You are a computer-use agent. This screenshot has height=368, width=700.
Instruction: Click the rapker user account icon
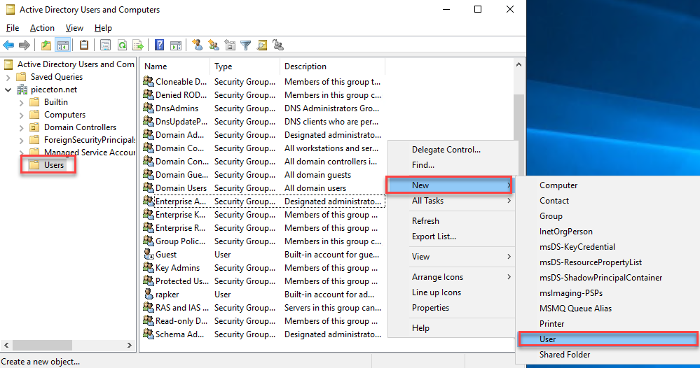point(149,294)
